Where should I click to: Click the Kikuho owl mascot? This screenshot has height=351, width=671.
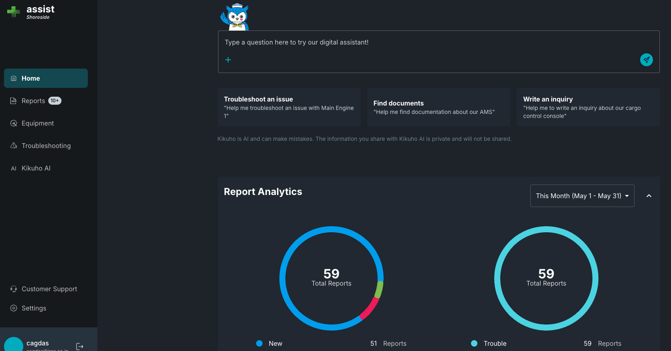pyautogui.click(x=235, y=17)
